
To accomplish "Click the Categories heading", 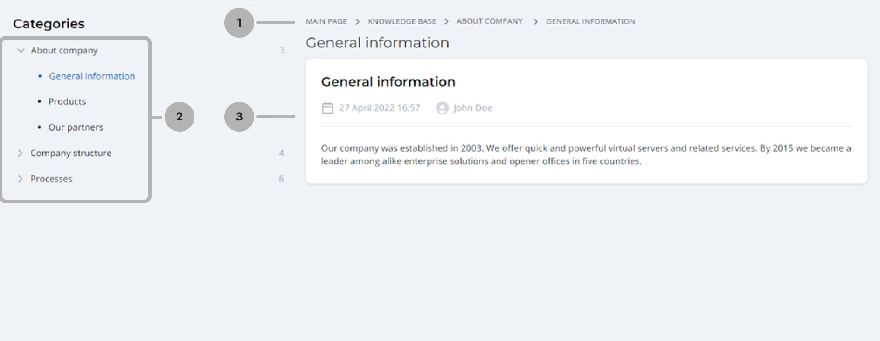I will tap(49, 24).
